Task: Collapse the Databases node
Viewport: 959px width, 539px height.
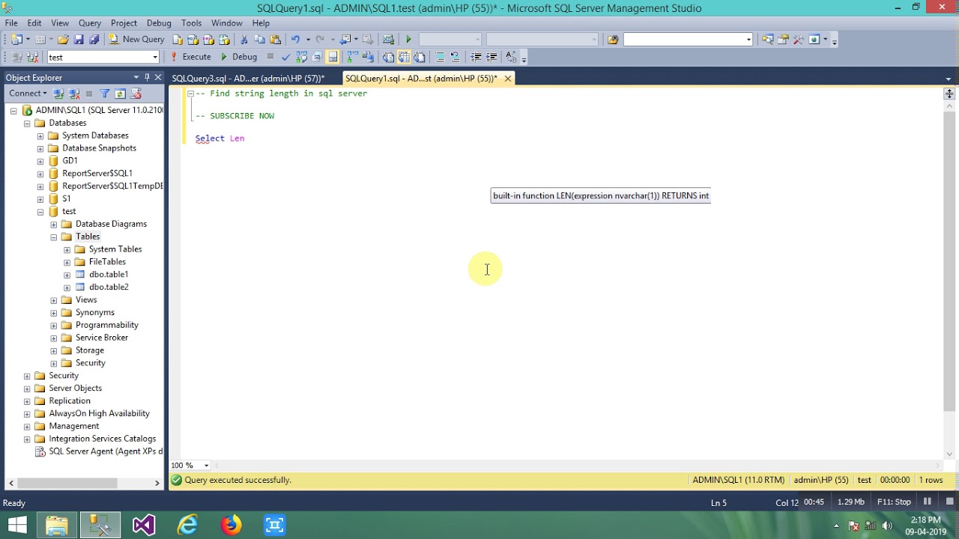Action: tap(27, 123)
